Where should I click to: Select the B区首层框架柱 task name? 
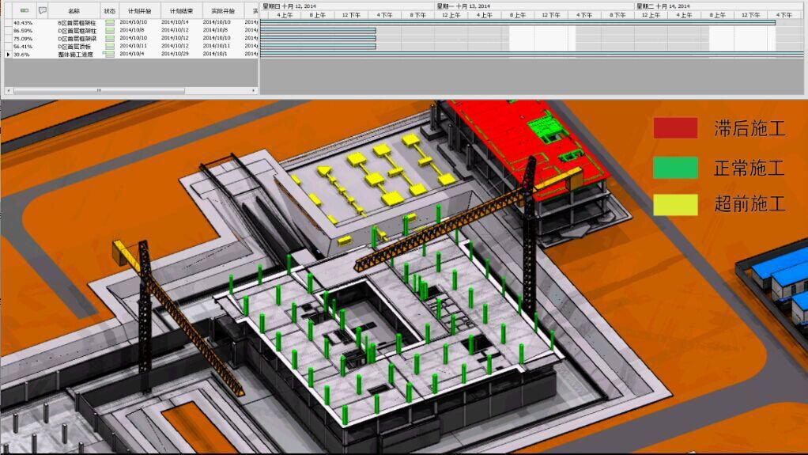pyautogui.click(x=77, y=23)
